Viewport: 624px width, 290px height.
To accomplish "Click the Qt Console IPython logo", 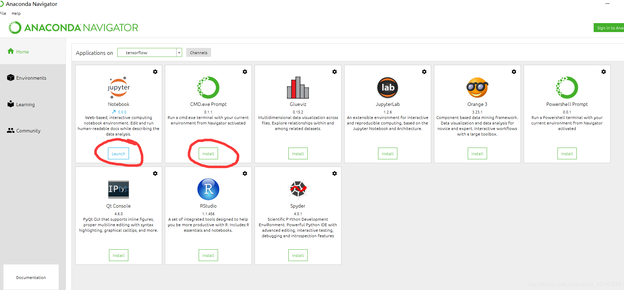I will pos(119,189).
